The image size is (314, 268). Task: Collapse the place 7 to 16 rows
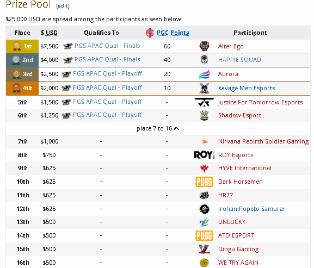pos(158,128)
